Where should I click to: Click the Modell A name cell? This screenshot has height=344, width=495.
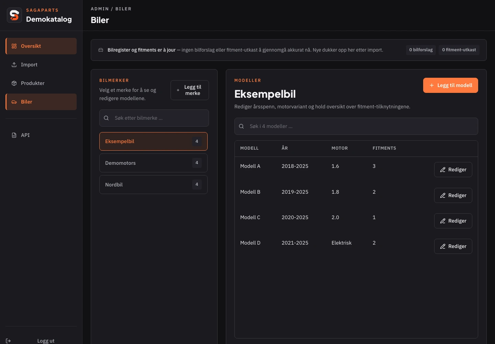click(x=250, y=166)
